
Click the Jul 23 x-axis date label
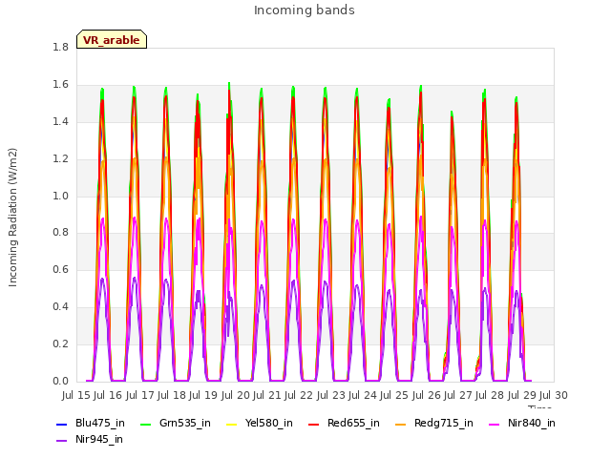(331, 395)
